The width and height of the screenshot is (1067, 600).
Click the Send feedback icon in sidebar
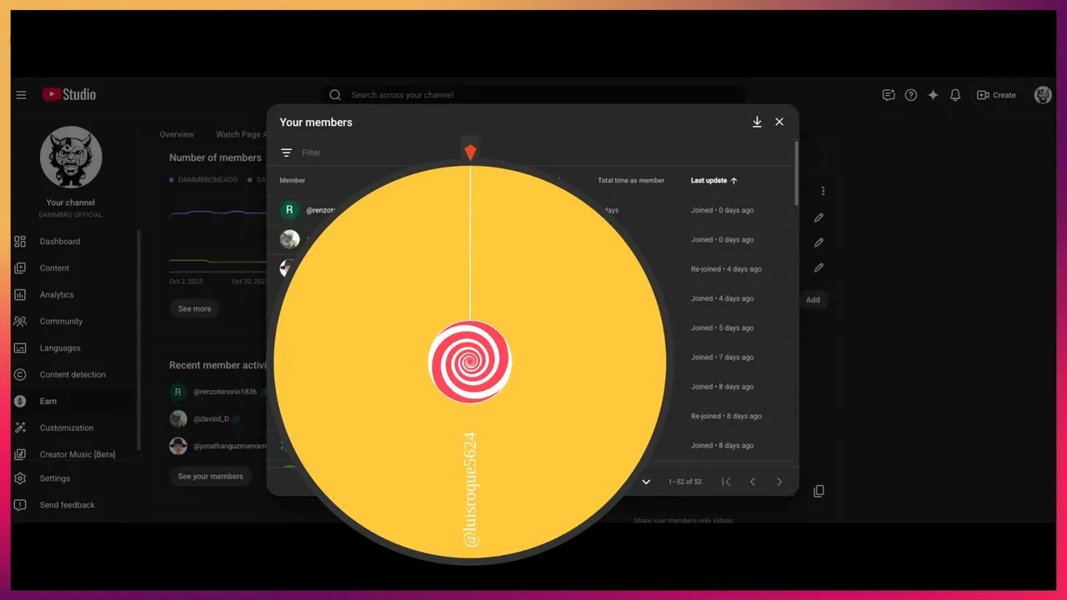pos(20,505)
